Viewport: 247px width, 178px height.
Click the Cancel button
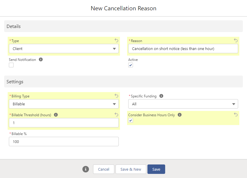click(103, 169)
